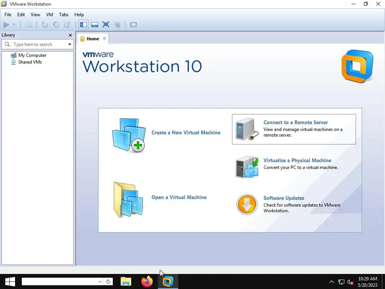Click the Create a New Virtual Machine icon
385x289 pixels.
(129, 135)
